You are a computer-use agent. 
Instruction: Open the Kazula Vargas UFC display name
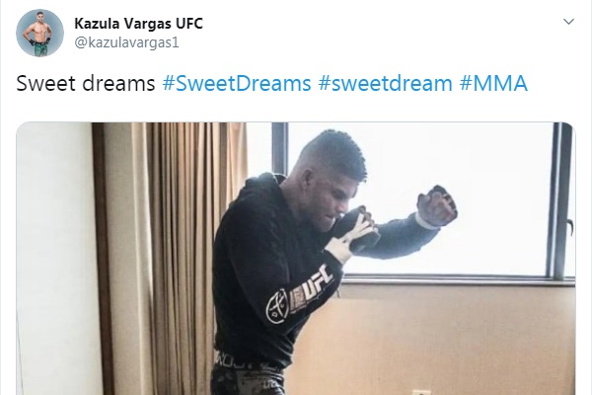(138, 24)
